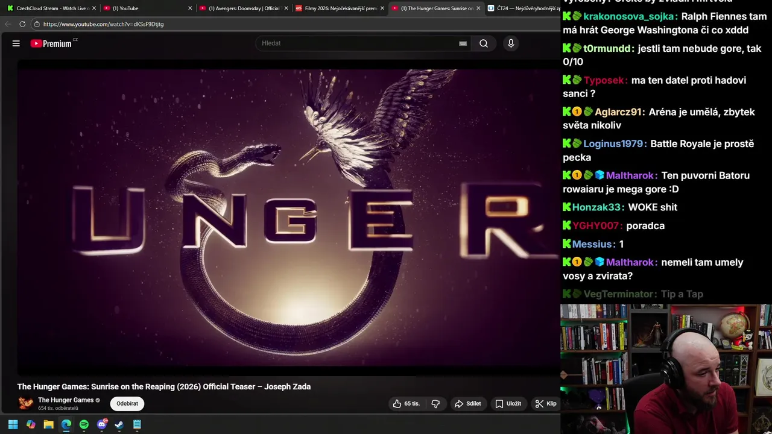Open the Notepad taskbar icon
The image size is (772, 434).
tap(137, 424)
